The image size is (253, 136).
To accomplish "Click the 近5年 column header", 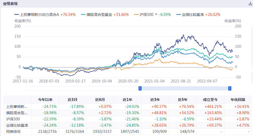I will 183,100.
